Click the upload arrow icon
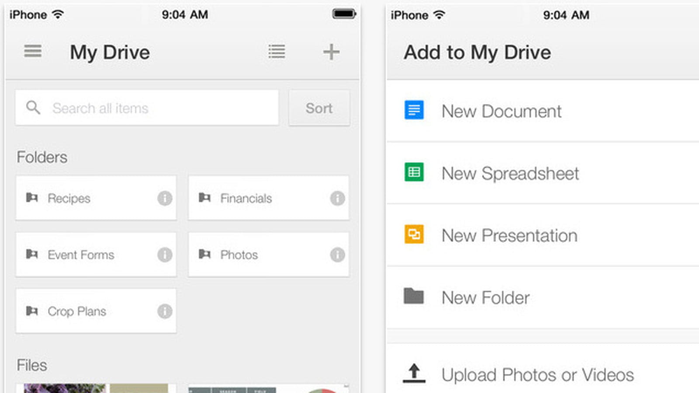The width and height of the screenshot is (699, 393). point(414,373)
